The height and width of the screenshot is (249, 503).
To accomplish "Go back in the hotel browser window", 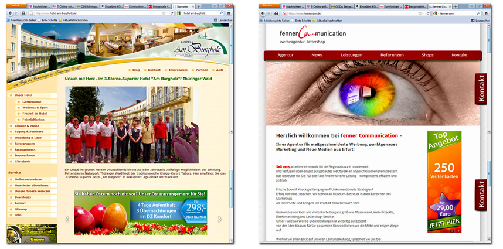I will 11,13.
